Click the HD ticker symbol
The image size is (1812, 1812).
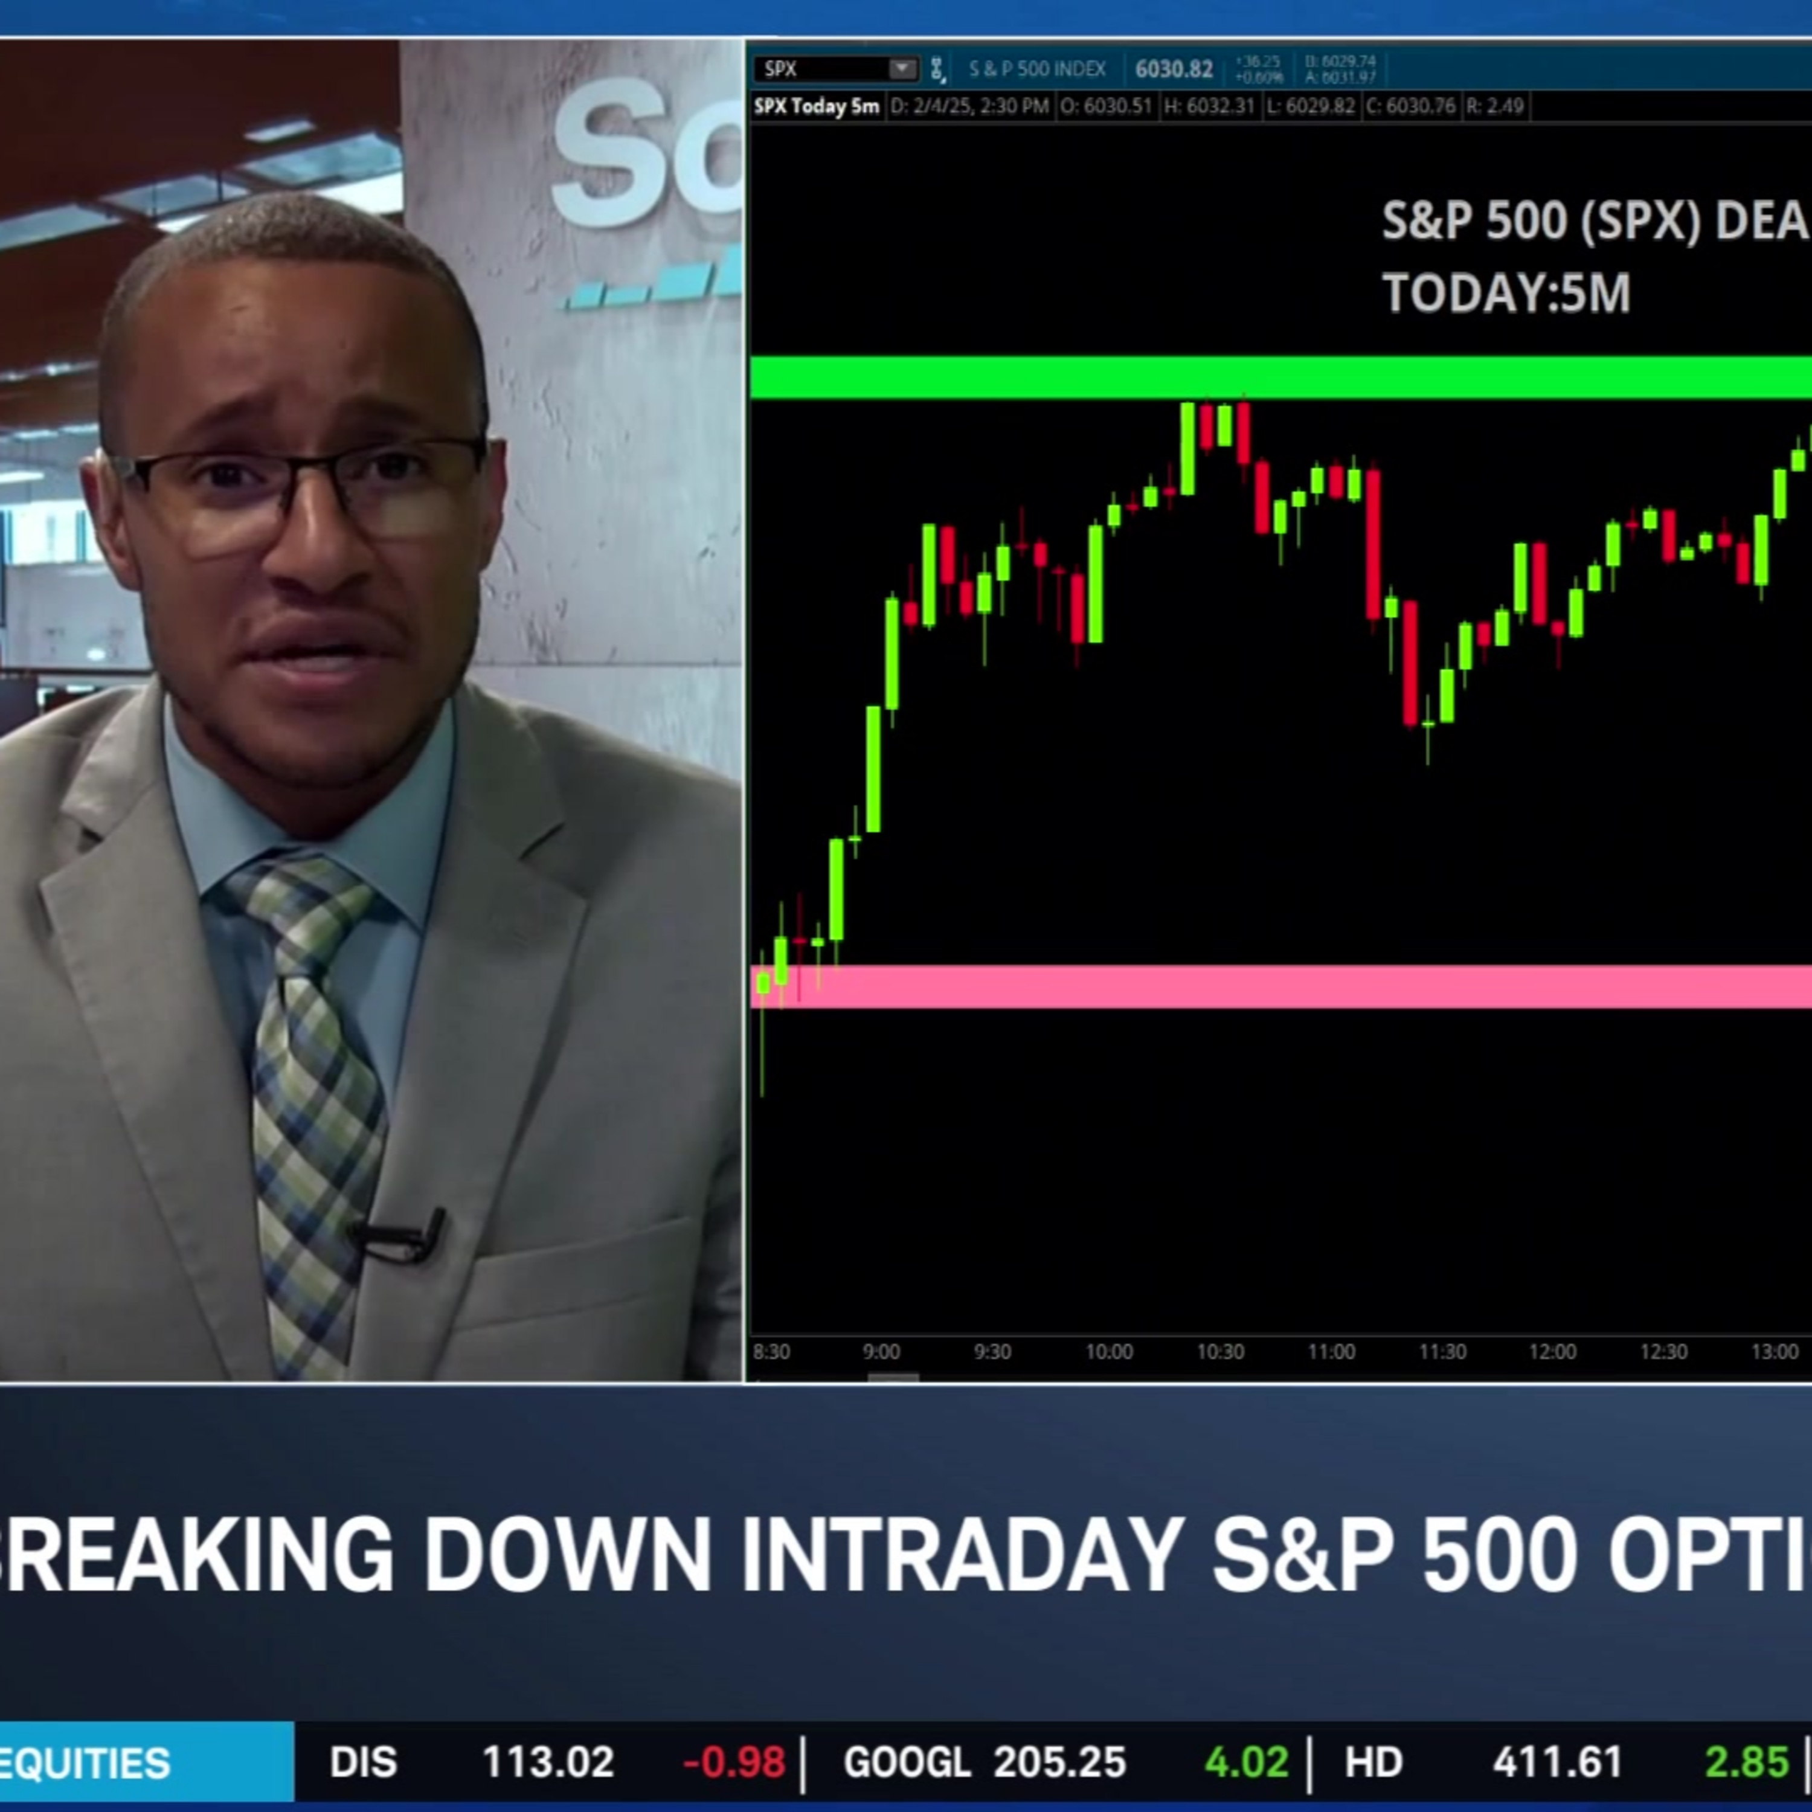(x=1374, y=1762)
